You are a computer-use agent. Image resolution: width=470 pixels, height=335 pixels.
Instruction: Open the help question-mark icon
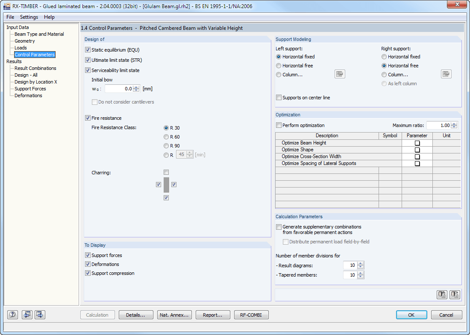coord(12,315)
